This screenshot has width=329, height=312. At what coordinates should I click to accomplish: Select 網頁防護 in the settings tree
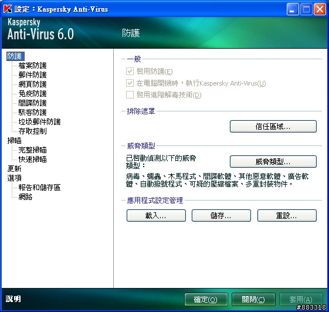(x=32, y=84)
